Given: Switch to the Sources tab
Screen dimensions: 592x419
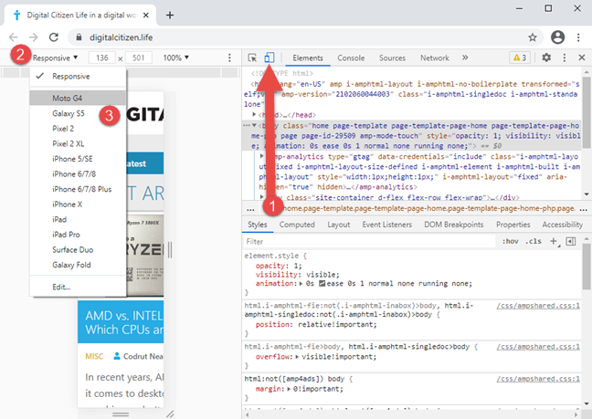Looking at the screenshot, I should 392,58.
